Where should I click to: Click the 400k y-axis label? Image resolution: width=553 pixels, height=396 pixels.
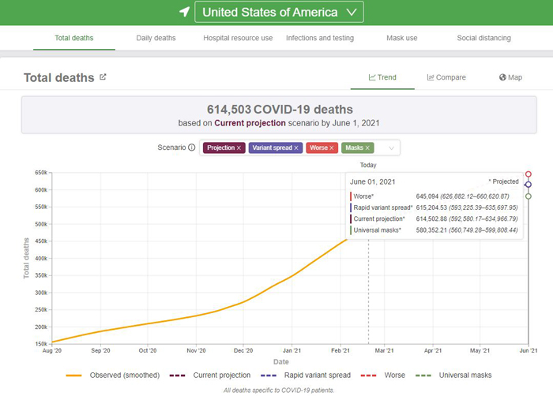click(41, 258)
